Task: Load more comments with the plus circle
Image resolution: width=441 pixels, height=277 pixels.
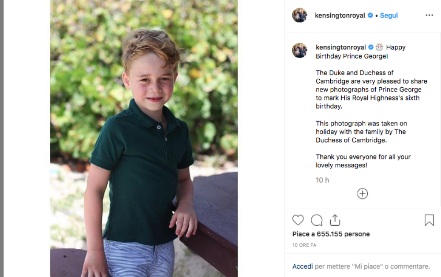Action: (x=363, y=194)
